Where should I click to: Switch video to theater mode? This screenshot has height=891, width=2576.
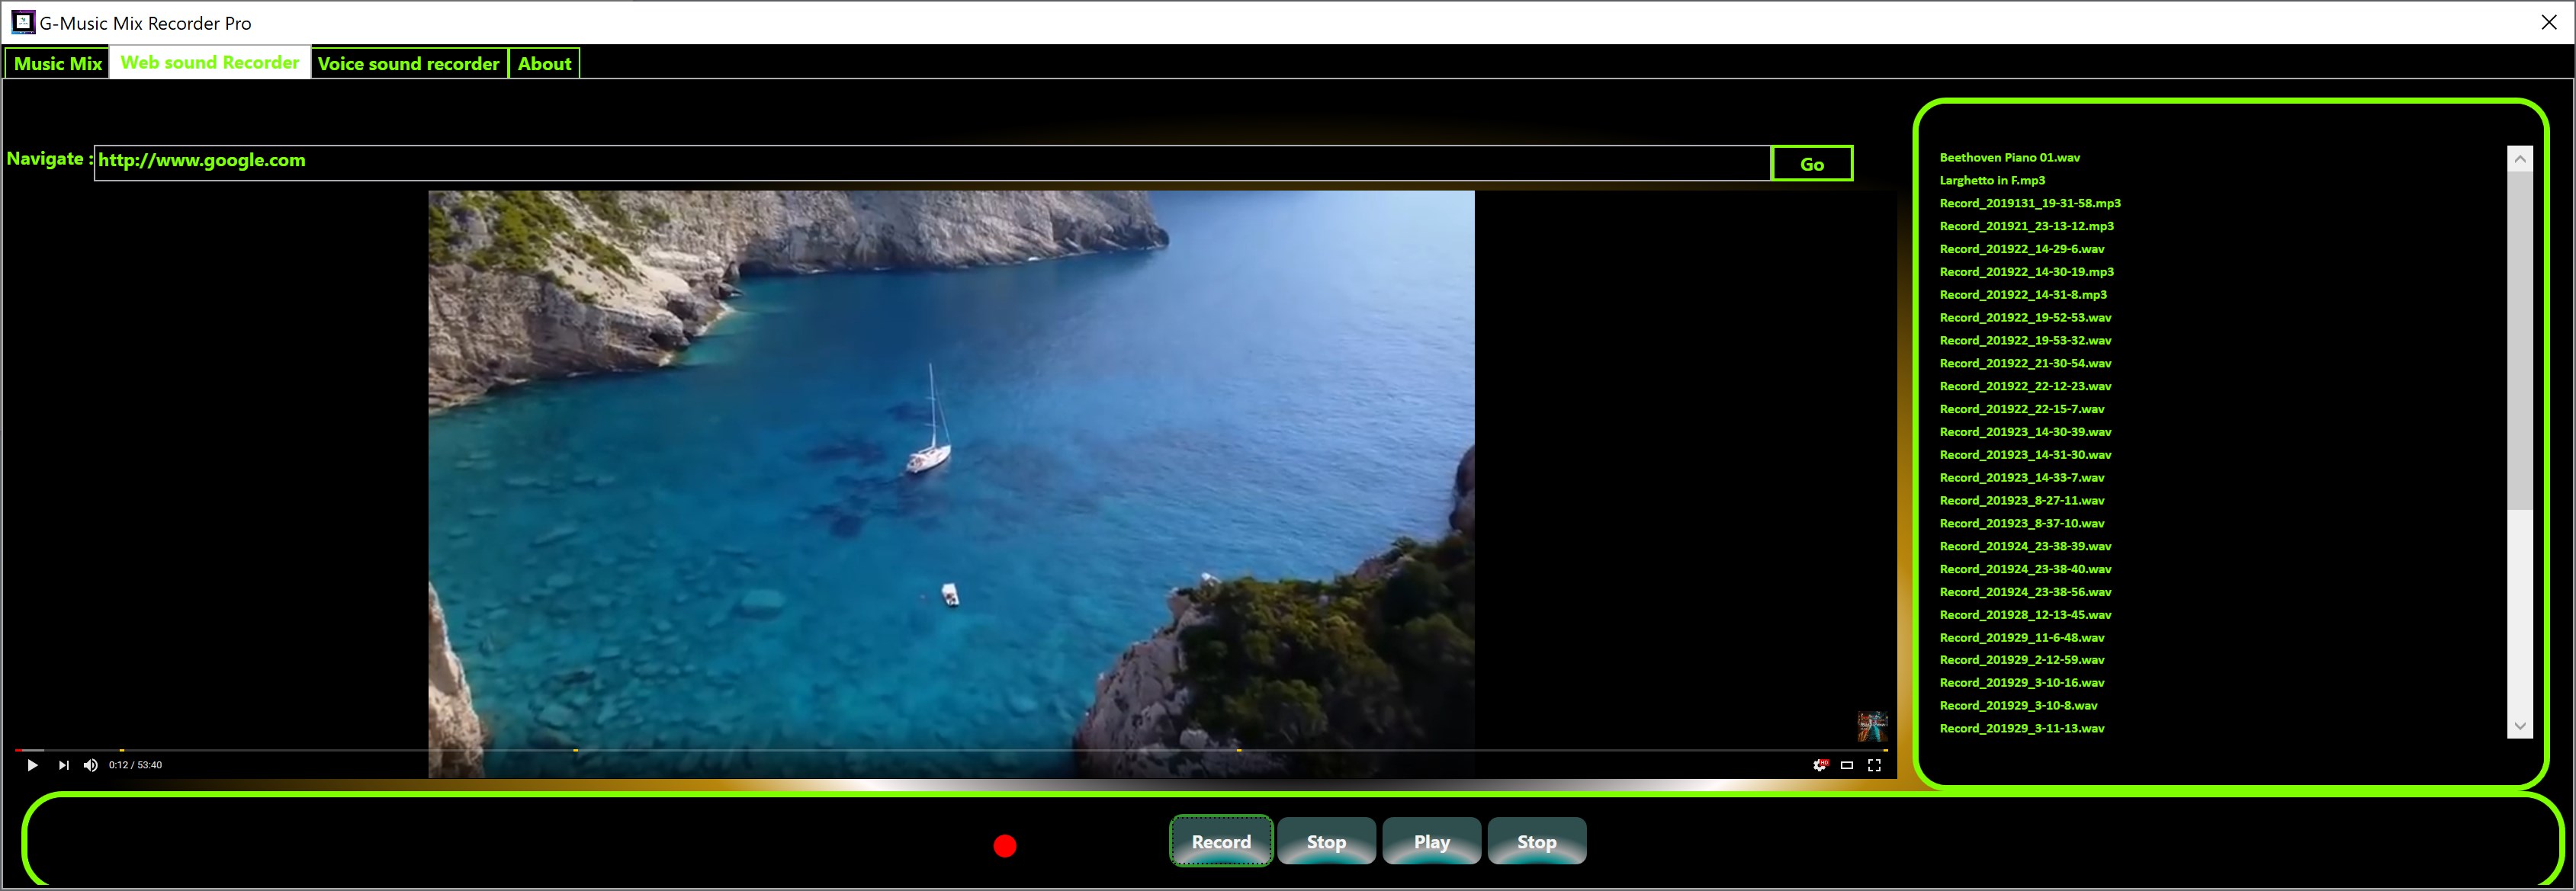[1847, 765]
